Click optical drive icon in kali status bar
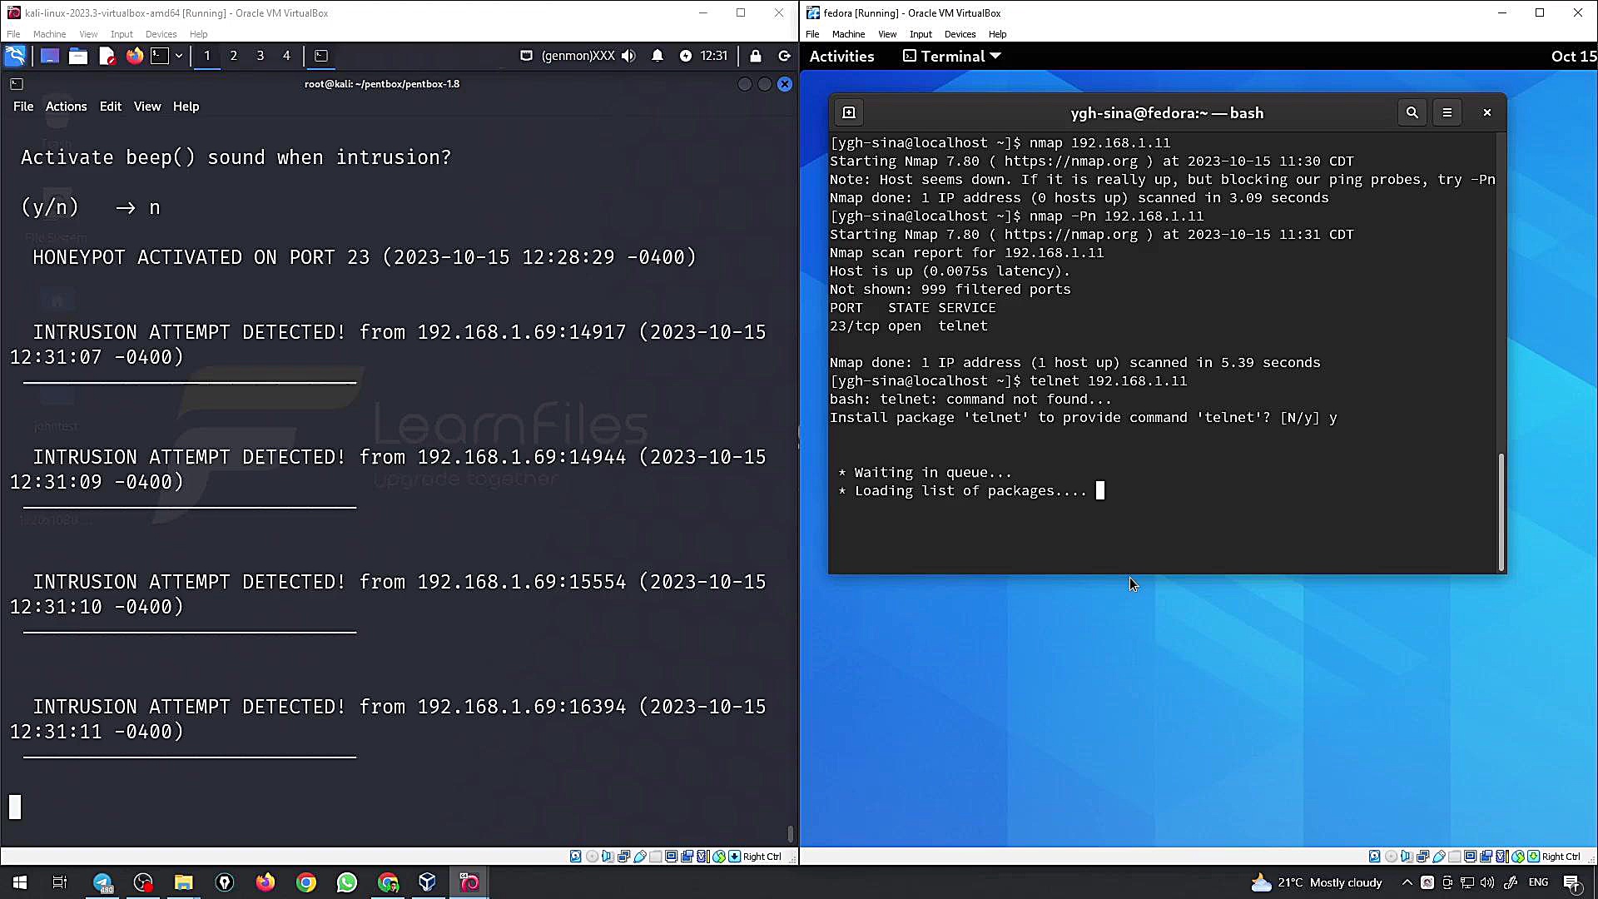 tap(592, 857)
